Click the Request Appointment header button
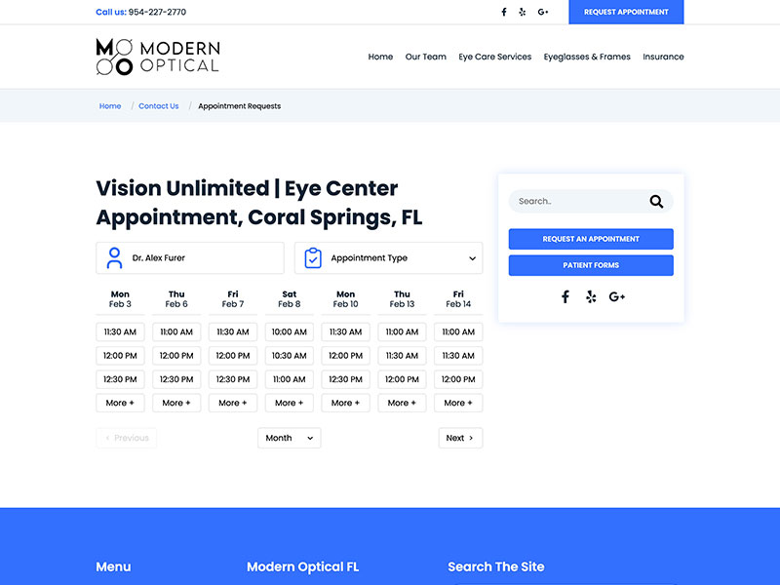The height and width of the screenshot is (585, 780). [x=626, y=12]
